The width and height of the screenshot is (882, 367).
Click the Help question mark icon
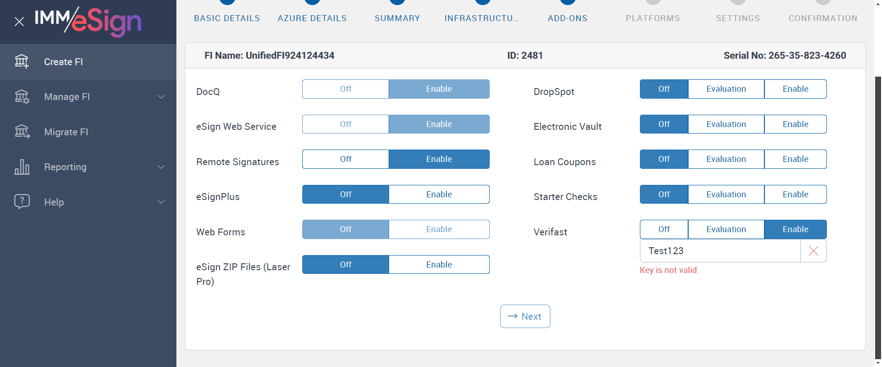pyautogui.click(x=22, y=202)
